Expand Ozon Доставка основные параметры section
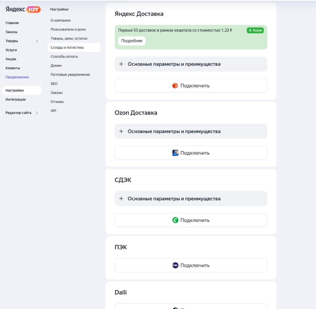This screenshot has width=316, height=309. (191, 132)
